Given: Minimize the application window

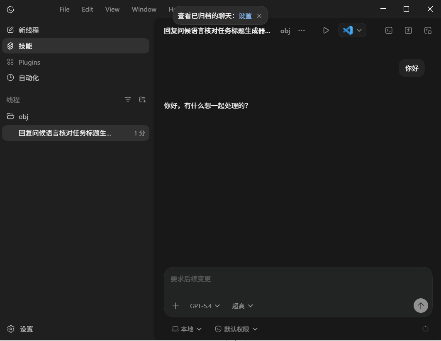Looking at the screenshot, I should point(383,9).
